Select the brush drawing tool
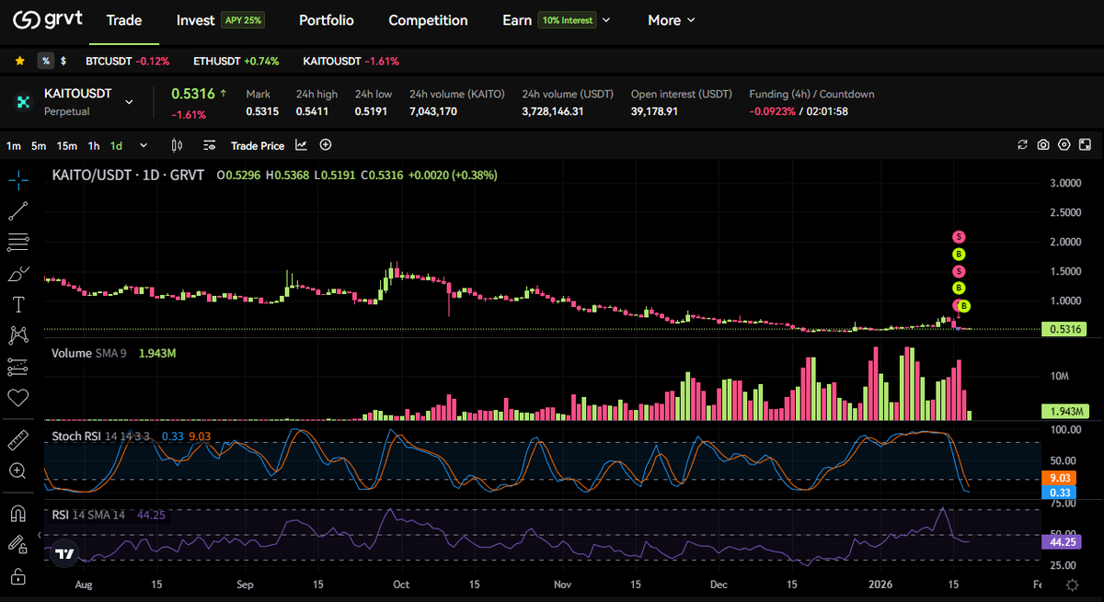This screenshot has width=1104, height=602. click(x=18, y=274)
